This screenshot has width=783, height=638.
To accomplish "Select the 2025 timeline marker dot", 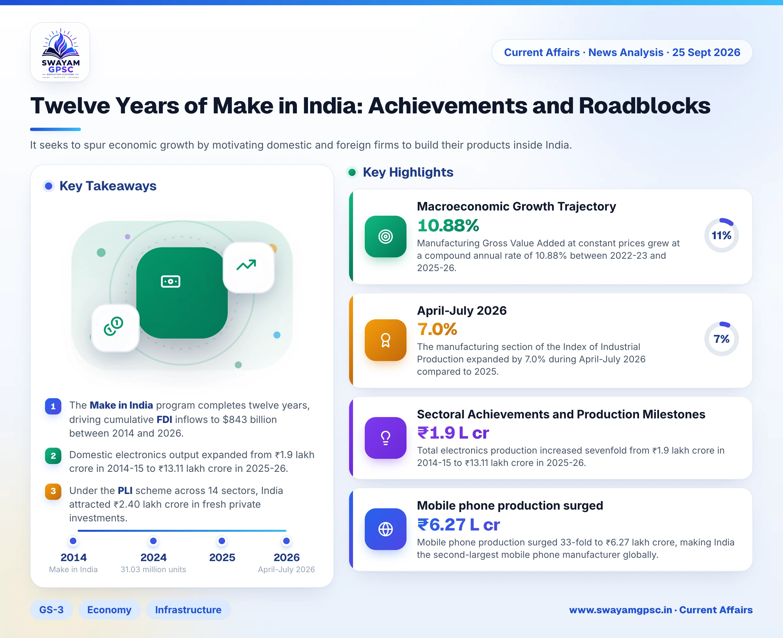I will [222, 541].
